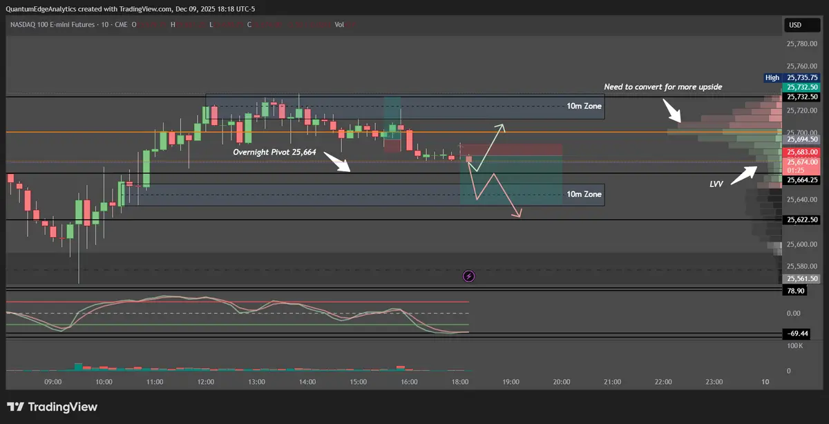Click the green 25,732.50 price label
The height and width of the screenshot is (424, 829).
click(801, 88)
